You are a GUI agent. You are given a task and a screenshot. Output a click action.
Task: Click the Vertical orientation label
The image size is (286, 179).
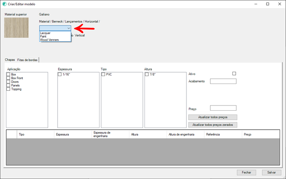coord(80,35)
